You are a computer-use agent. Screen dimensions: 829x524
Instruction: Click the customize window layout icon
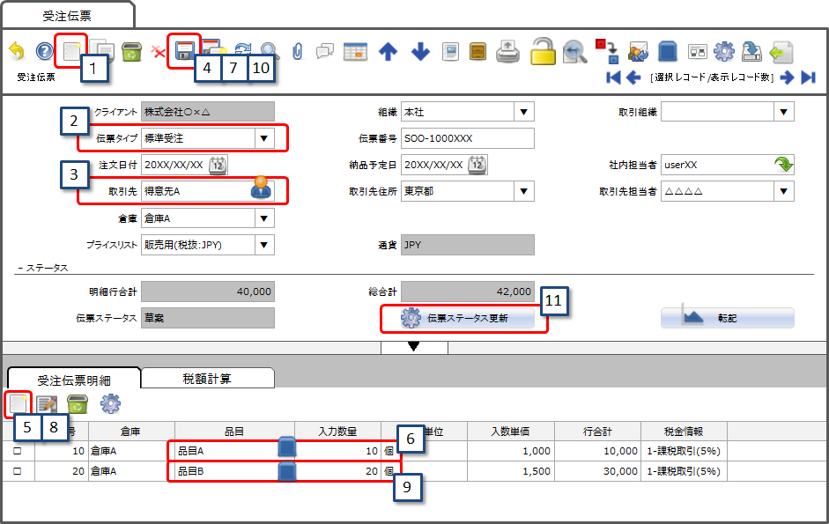point(698,52)
